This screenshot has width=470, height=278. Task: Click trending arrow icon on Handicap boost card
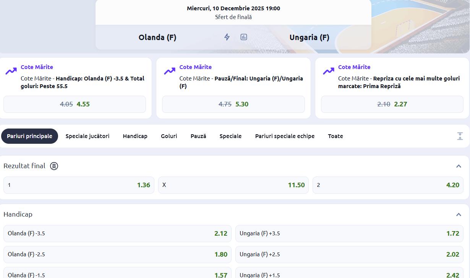[x=11, y=71]
